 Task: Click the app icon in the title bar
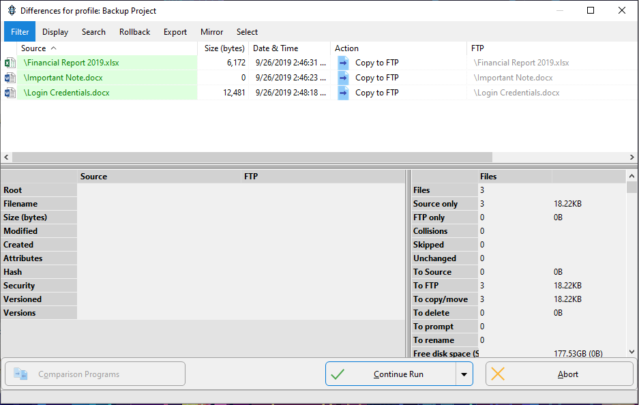(12, 11)
